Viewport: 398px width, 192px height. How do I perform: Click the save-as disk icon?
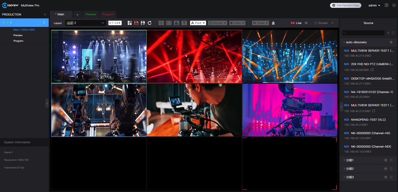click(x=143, y=23)
